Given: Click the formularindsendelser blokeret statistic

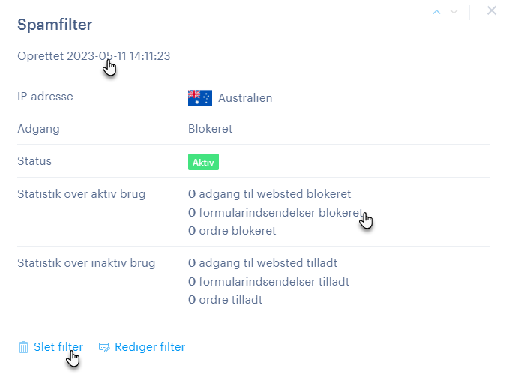Looking at the screenshot, I should coord(275,212).
